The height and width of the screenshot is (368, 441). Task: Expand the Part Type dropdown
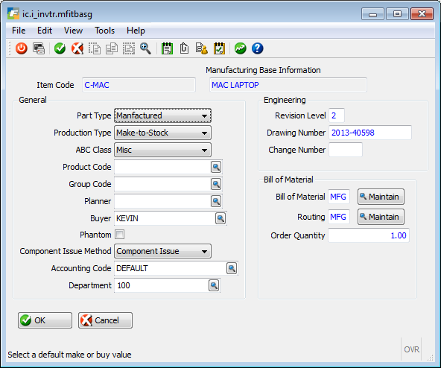(x=162, y=115)
